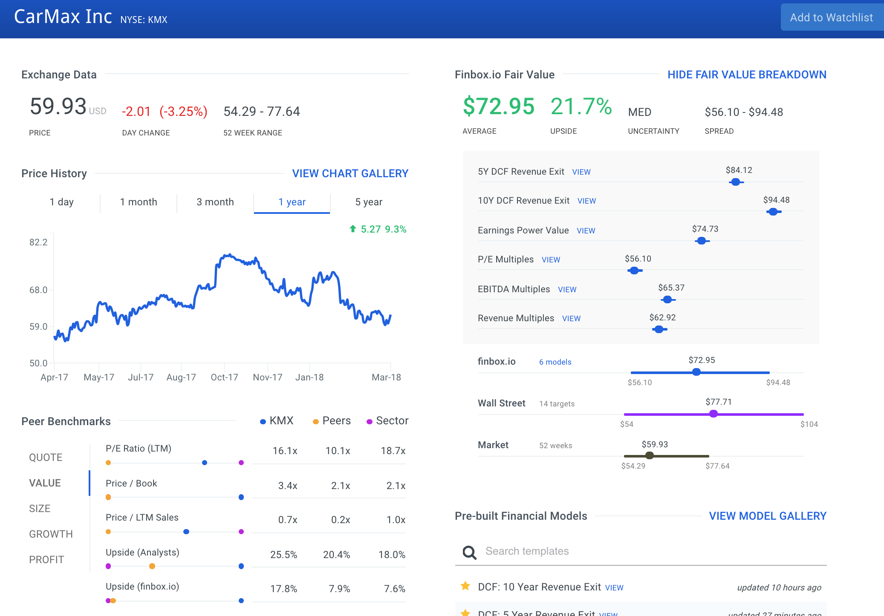
Task: View the 10Y DCF Revenue Exit model
Action: coord(586,201)
